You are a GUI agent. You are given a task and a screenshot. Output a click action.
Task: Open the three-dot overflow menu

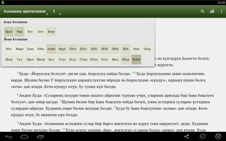[x=221, y=11]
